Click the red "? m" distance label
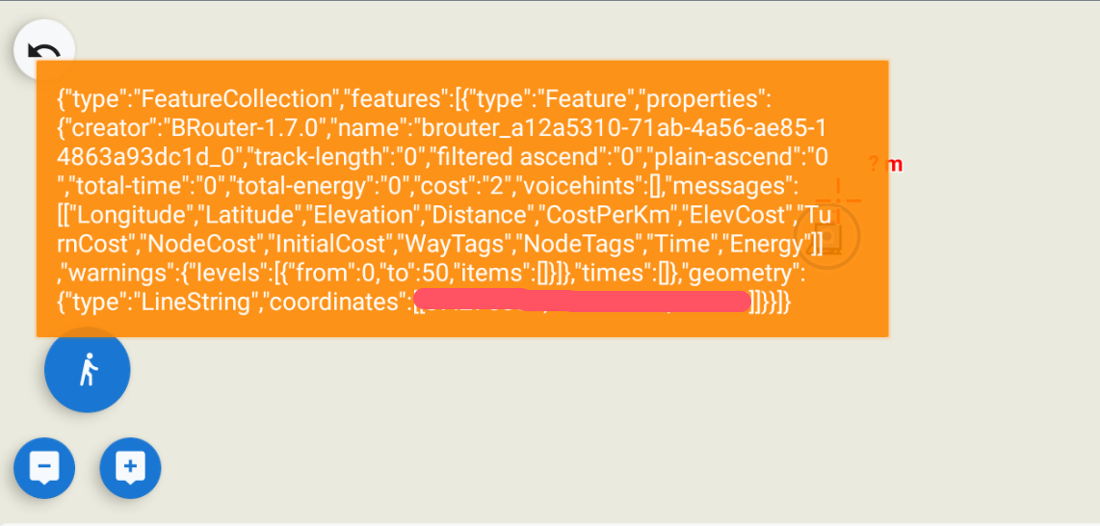The height and width of the screenshot is (526, 1100). pyautogui.click(x=885, y=165)
